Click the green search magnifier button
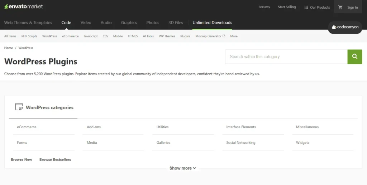This screenshot has height=185, width=367. click(x=354, y=56)
